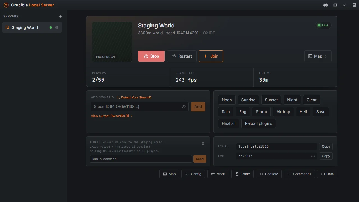This screenshot has width=359, height=202.
Task: Click the 2/50 players value
Action: 98,80
